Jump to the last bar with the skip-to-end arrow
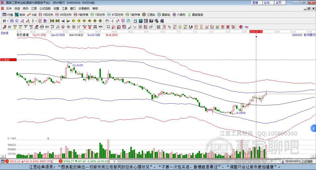The image size is (316, 170). point(57,21)
